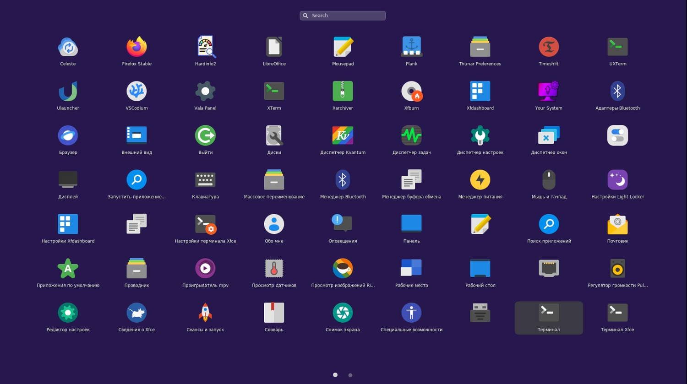
Task: Open Поиск приложений
Action: point(549,224)
